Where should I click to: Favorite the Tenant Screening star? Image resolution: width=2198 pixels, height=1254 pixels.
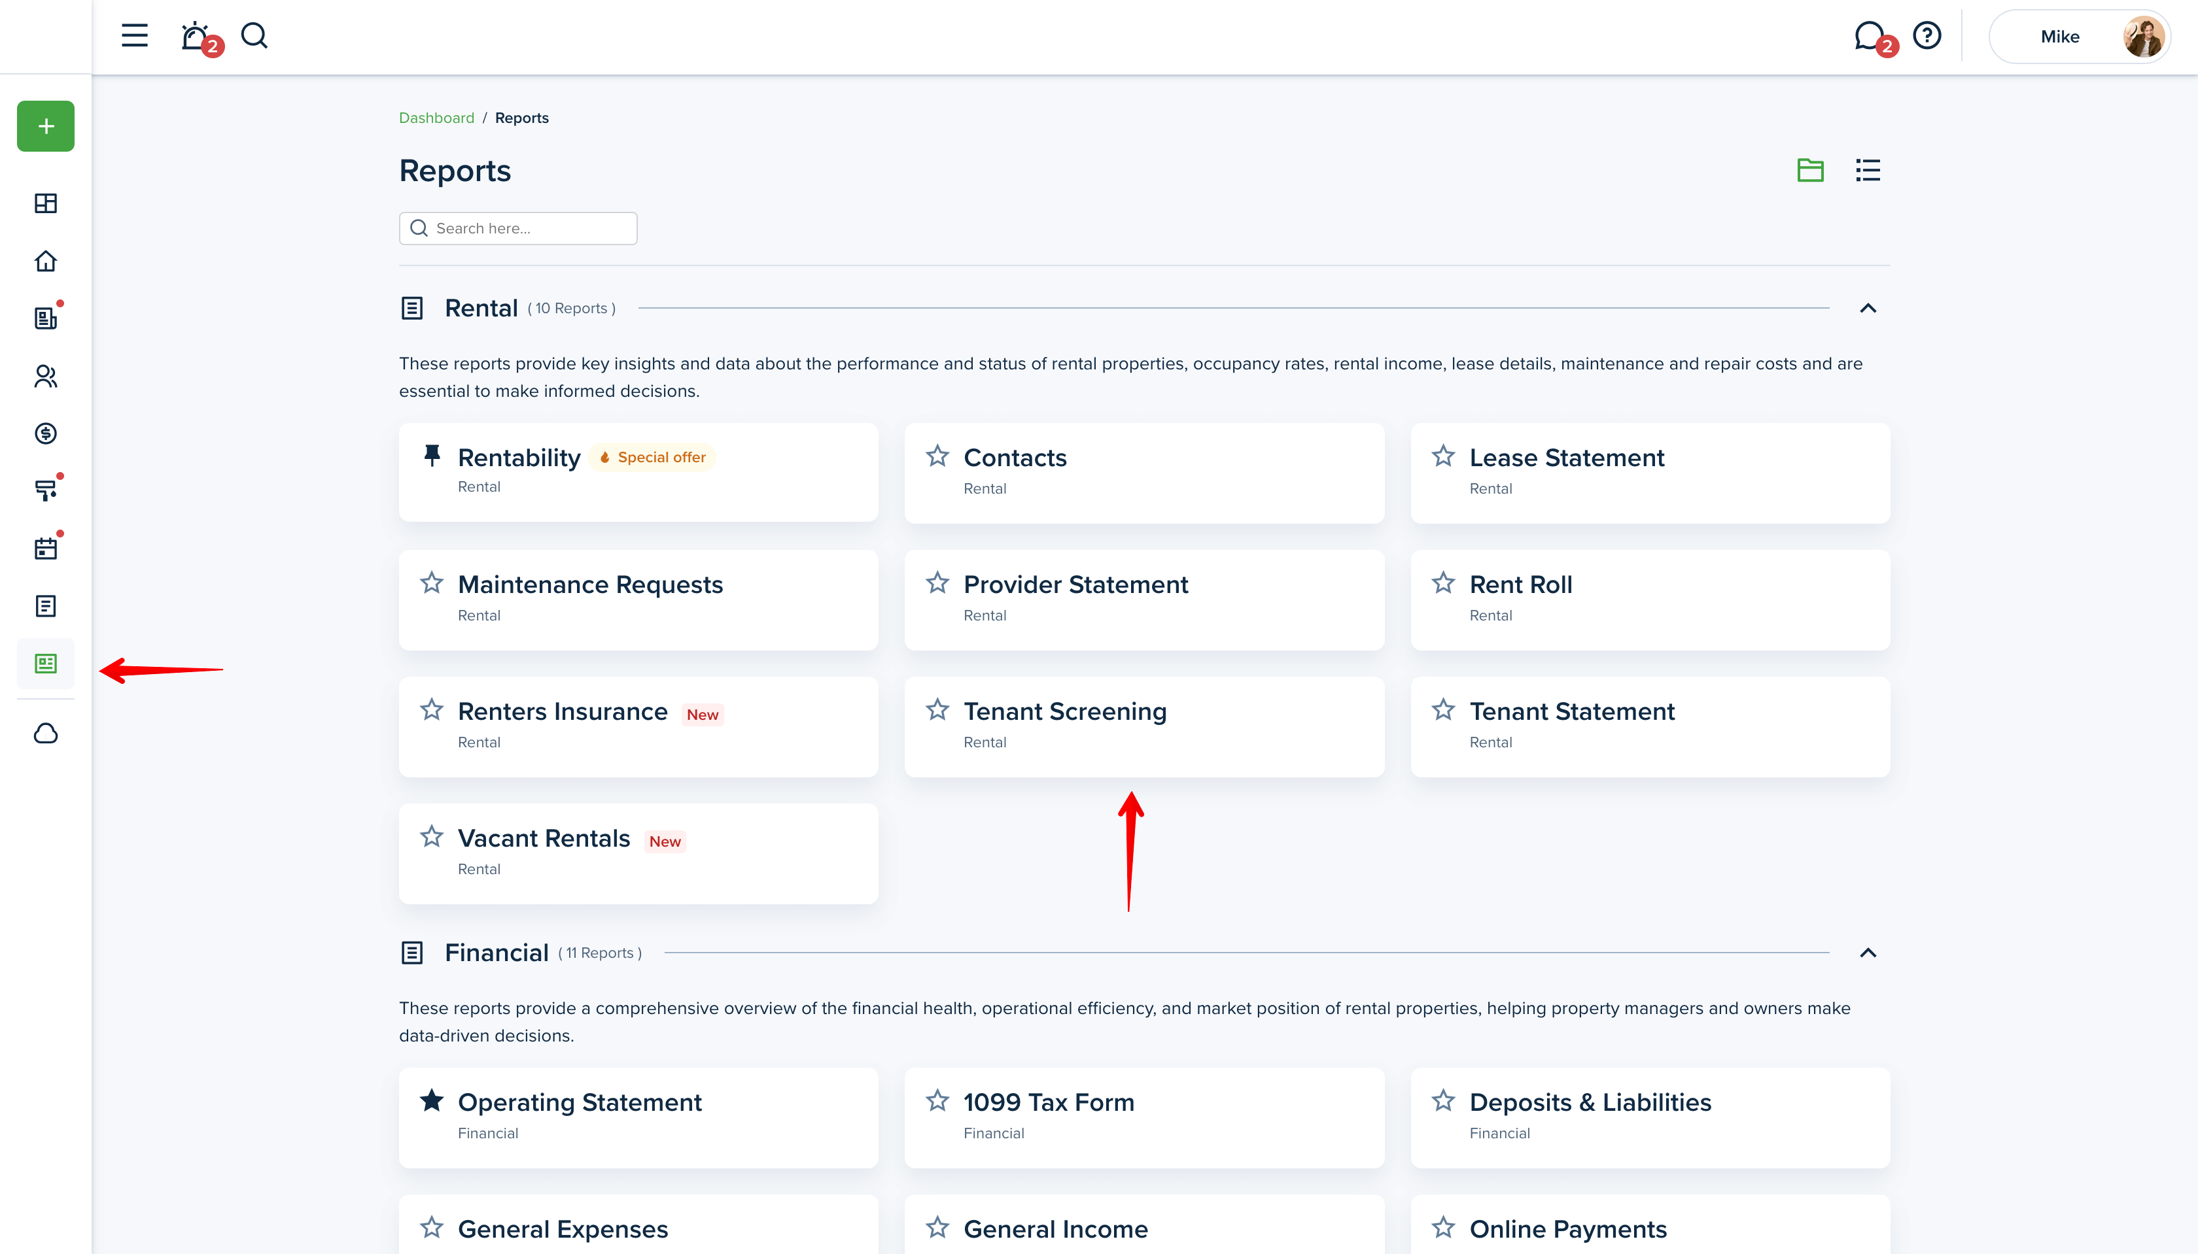click(937, 709)
